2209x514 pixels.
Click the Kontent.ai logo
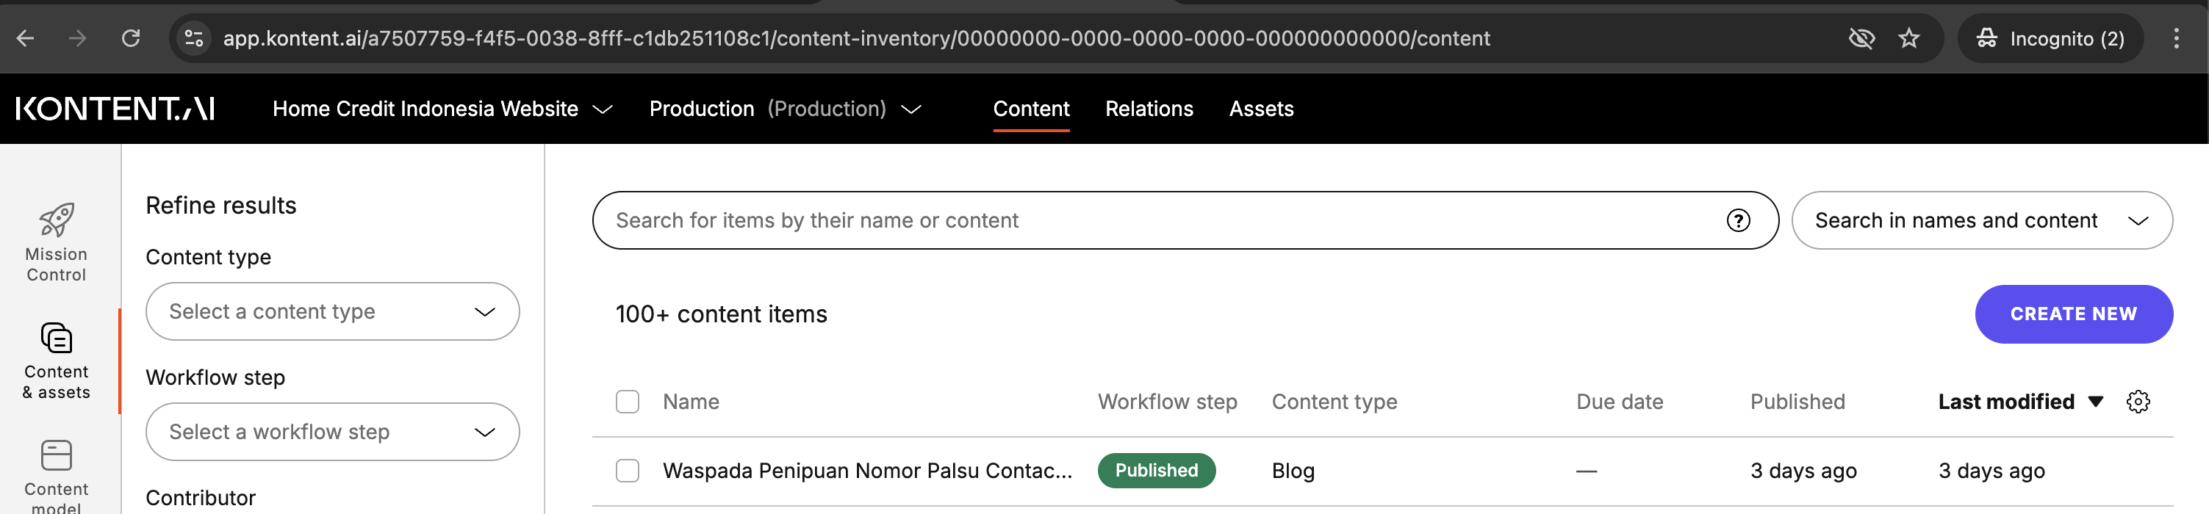point(115,109)
